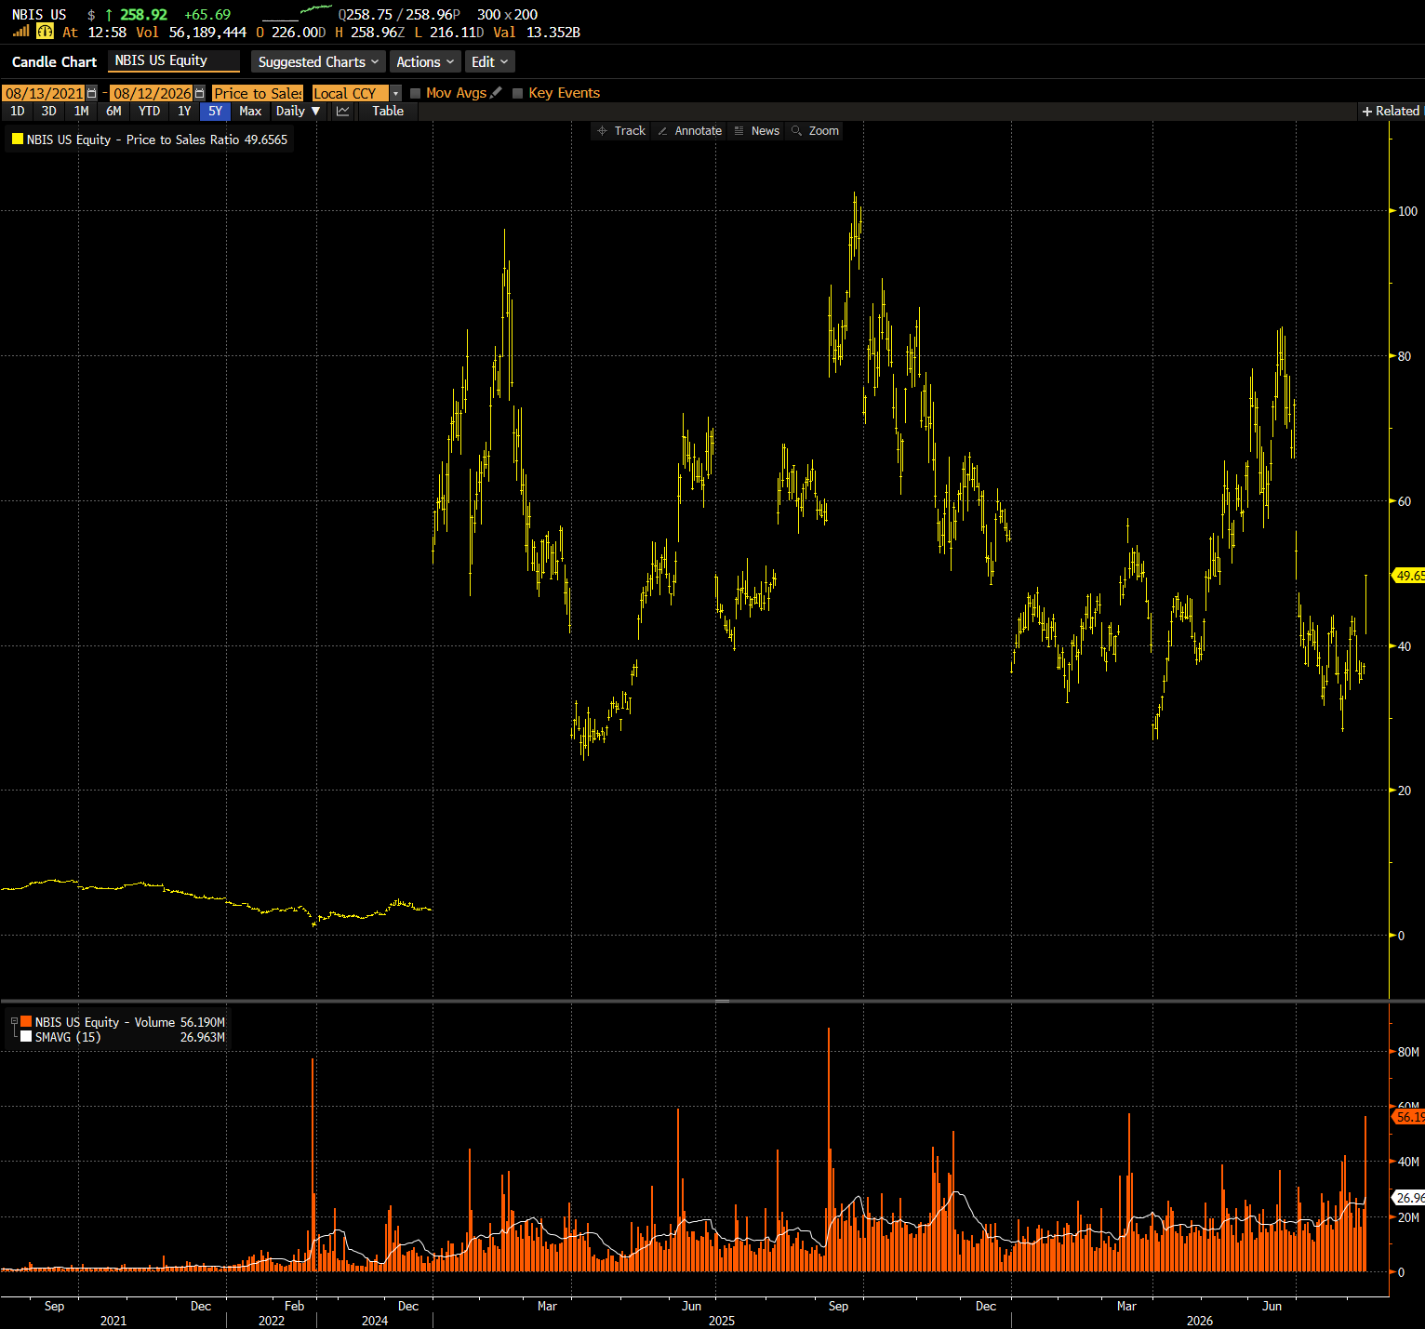Click the 300 x 200 quote size
This screenshot has width=1425, height=1329.
coord(507,15)
